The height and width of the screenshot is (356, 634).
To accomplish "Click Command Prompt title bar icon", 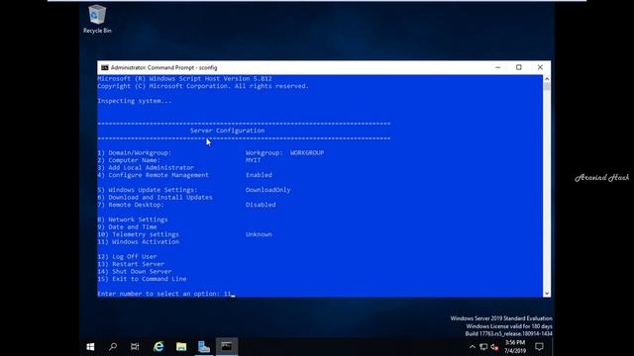I will click(105, 68).
